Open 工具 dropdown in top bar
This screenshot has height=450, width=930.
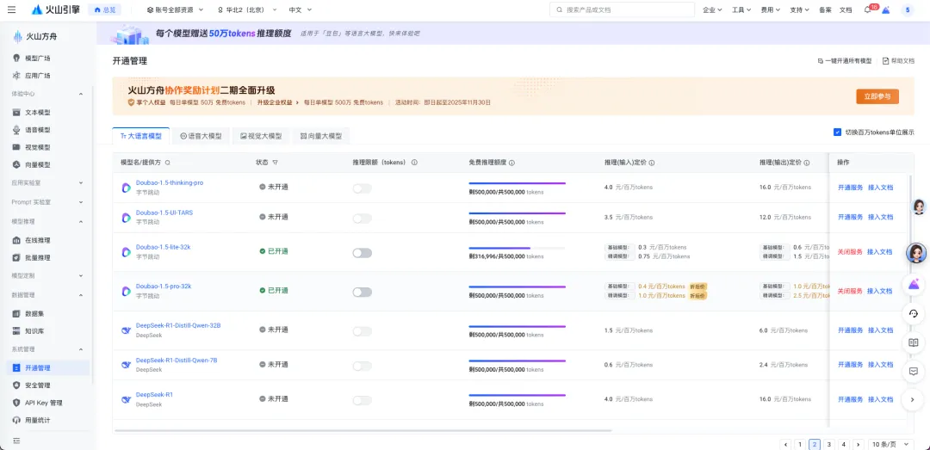click(x=741, y=10)
